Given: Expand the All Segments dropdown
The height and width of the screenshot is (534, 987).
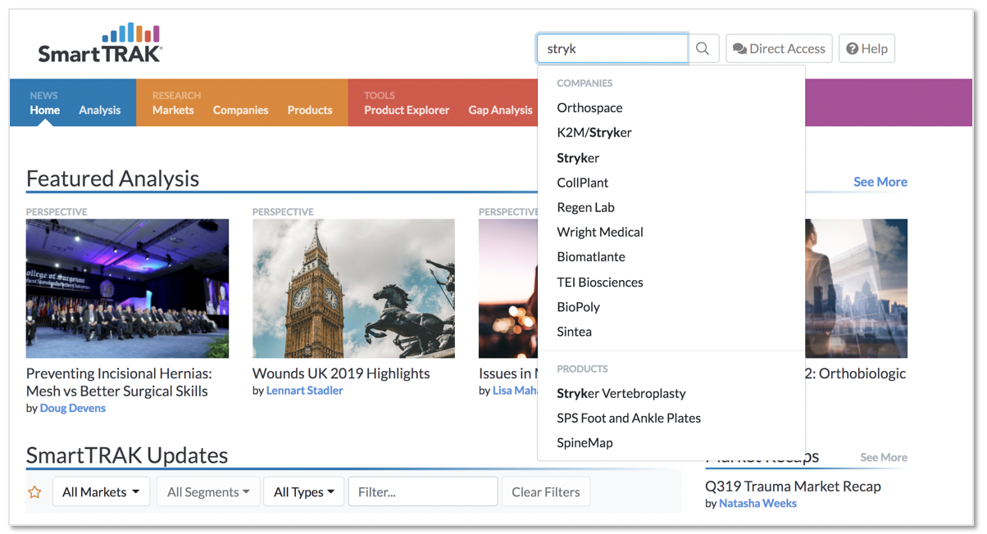Looking at the screenshot, I should click(208, 491).
